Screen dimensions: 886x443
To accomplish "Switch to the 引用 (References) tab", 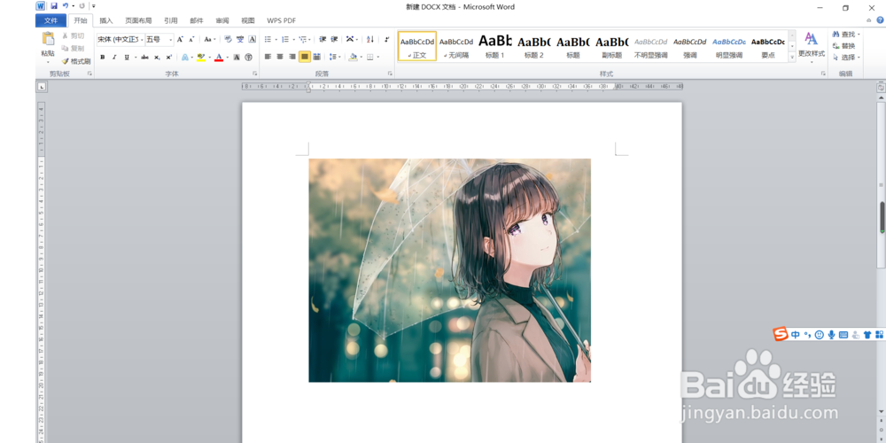I will (171, 20).
